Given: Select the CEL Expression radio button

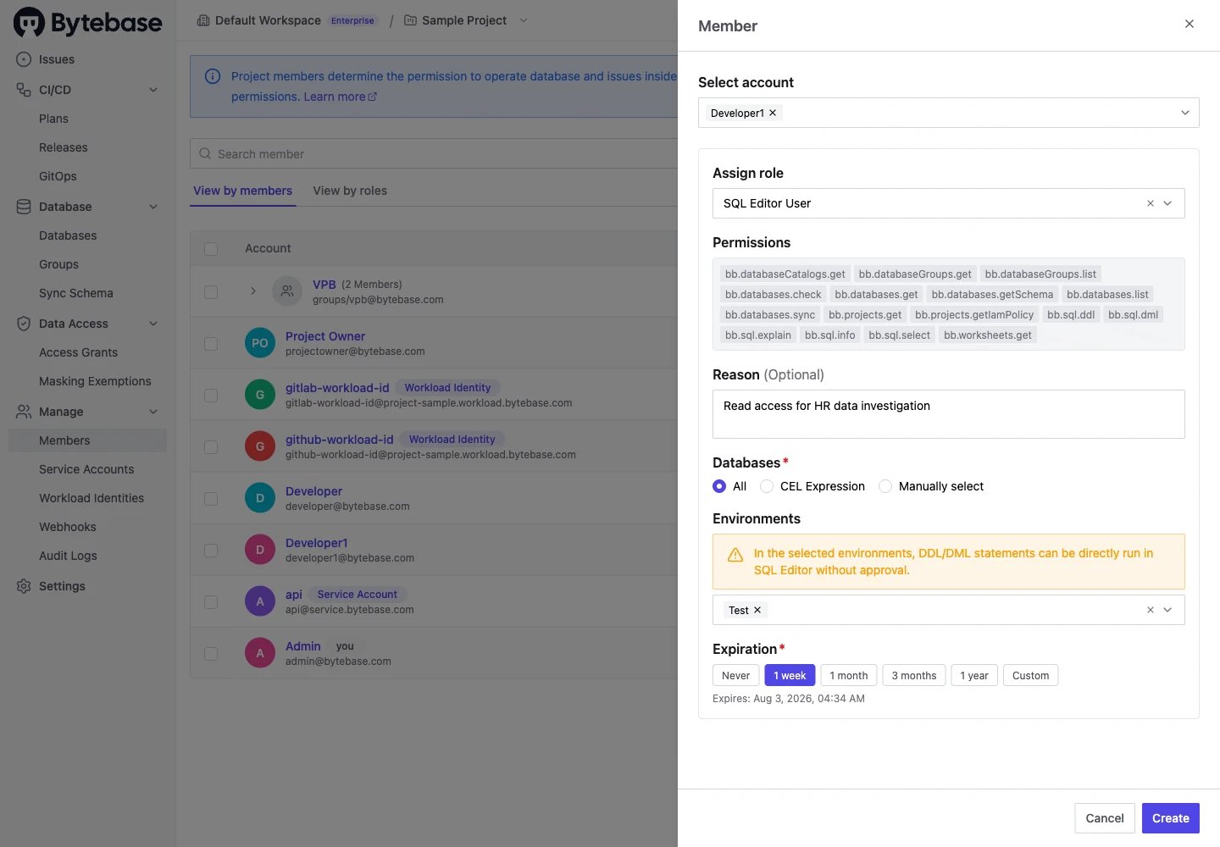Looking at the screenshot, I should 767,486.
